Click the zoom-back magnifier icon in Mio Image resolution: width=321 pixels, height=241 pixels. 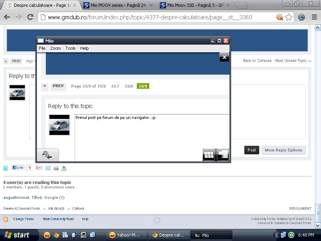point(48,155)
